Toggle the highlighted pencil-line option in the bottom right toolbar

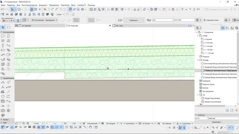tap(230, 127)
